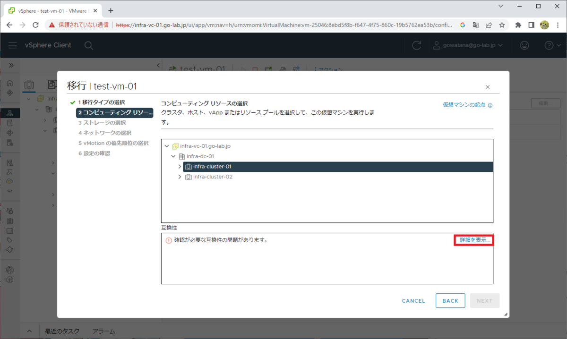Open a new browser tab

(111, 10)
